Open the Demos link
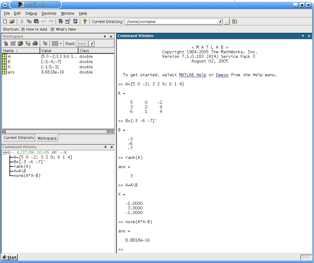Screen dimensions: 314x263 click(222, 75)
